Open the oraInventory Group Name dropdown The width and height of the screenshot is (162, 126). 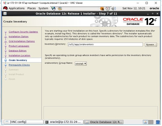point(81,64)
